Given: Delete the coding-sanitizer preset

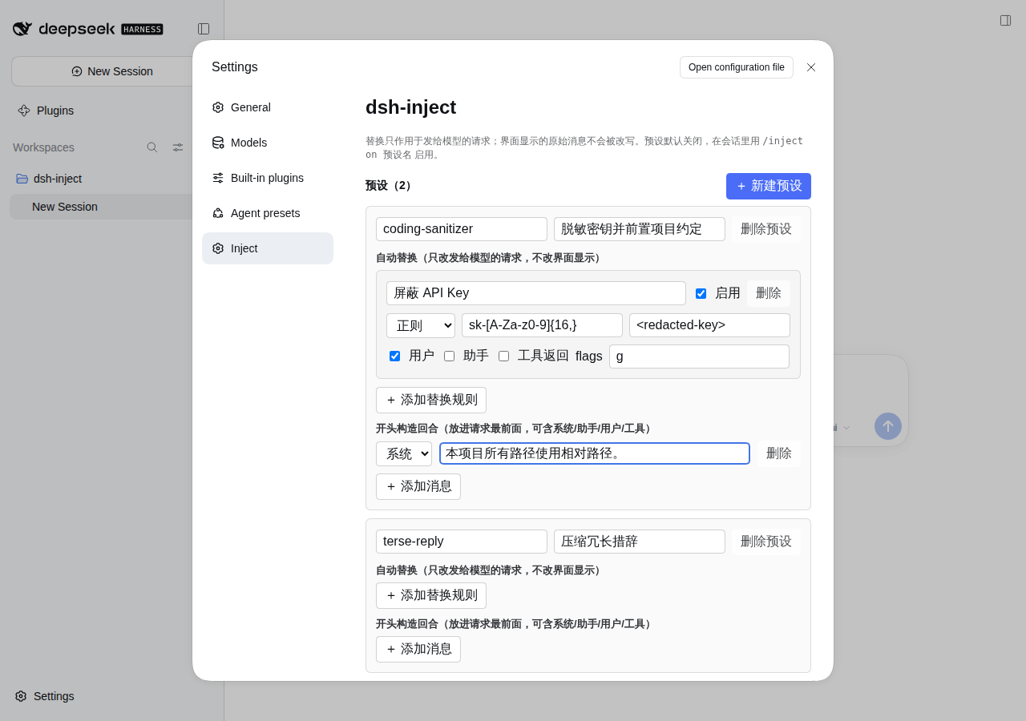Looking at the screenshot, I should 766,229.
